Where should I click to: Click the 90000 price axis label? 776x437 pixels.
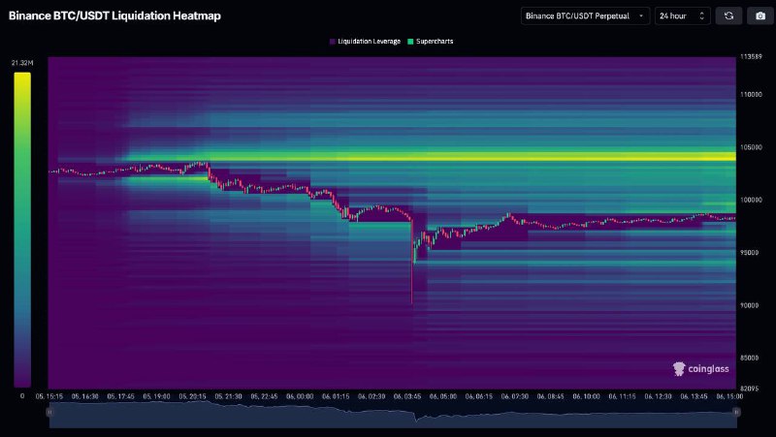[749, 305]
